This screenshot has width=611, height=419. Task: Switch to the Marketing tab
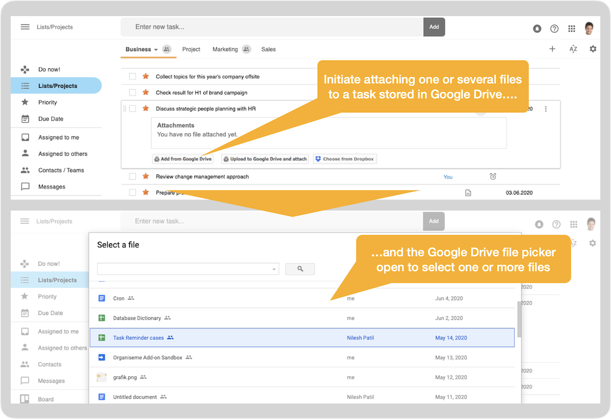[x=225, y=49]
